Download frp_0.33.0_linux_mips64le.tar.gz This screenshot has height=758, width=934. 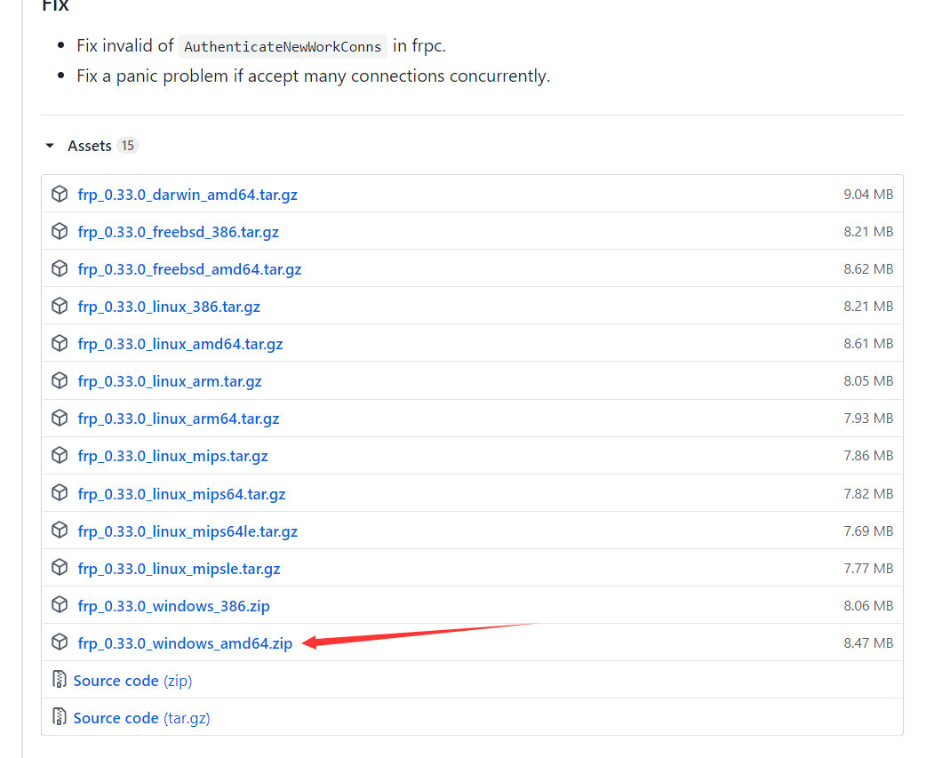(188, 531)
